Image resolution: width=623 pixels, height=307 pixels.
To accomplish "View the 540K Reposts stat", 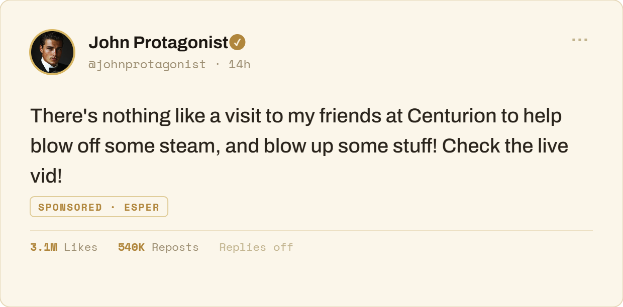I will [x=158, y=247].
